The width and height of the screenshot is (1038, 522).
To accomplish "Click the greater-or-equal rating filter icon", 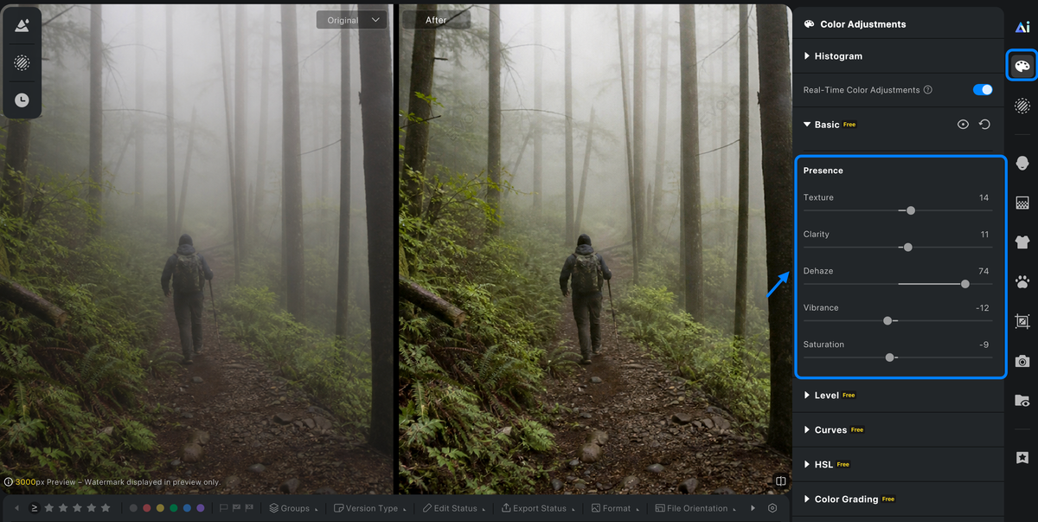I will 35,508.
